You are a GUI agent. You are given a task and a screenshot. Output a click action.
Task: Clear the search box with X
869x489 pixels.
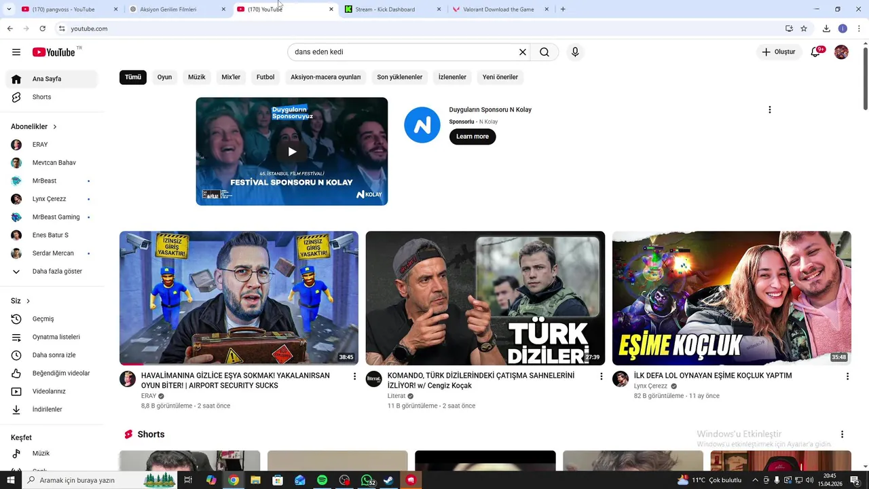[523, 52]
